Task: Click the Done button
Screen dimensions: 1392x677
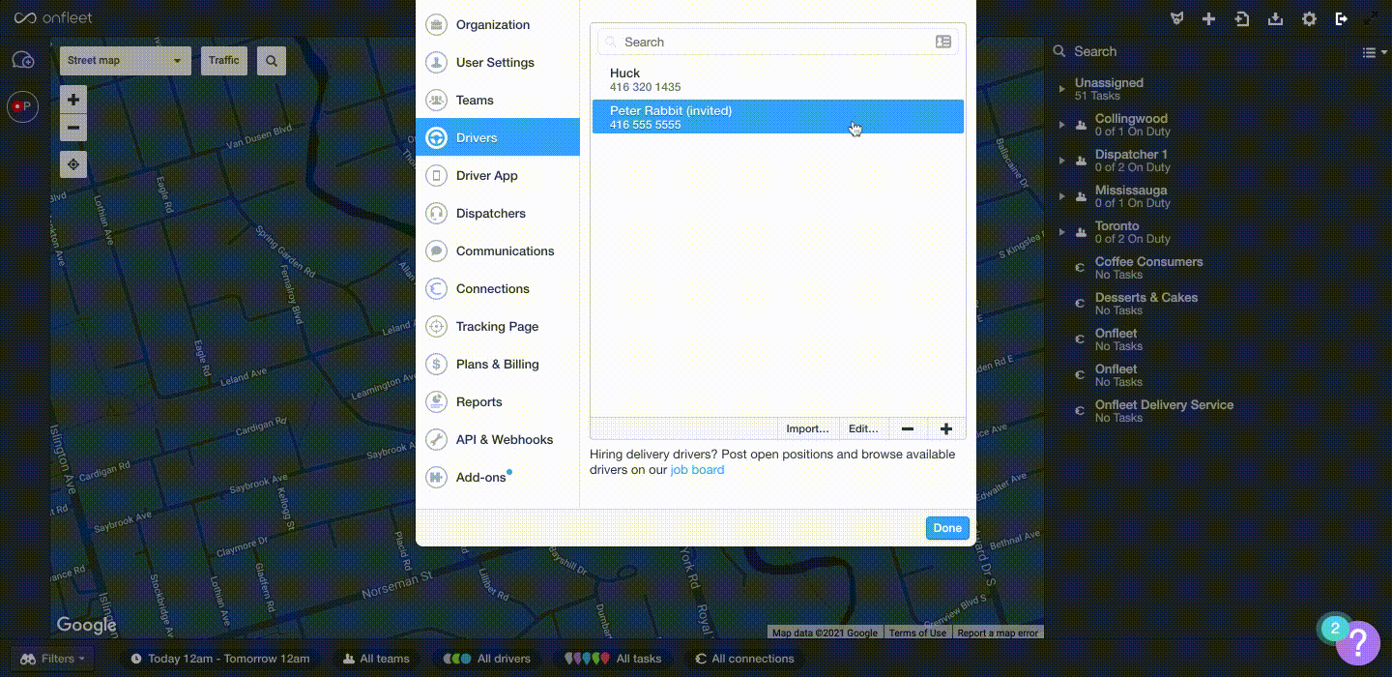Action: (946, 528)
